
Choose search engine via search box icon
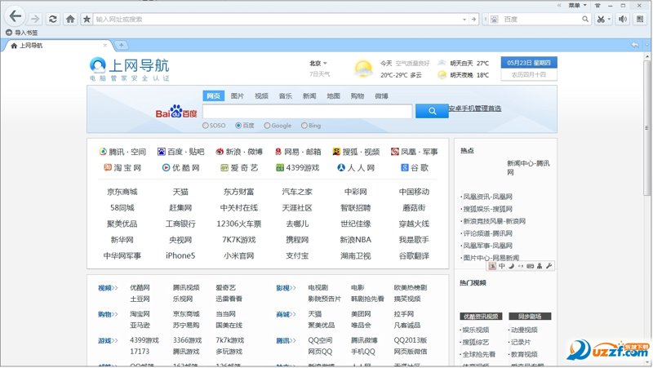pos(495,19)
